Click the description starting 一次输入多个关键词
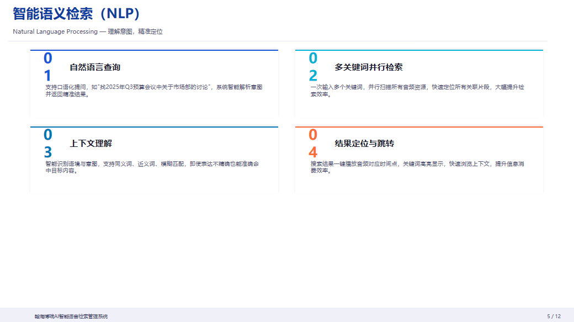The height and width of the screenshot is (322, 574). [x=417, y=91]
